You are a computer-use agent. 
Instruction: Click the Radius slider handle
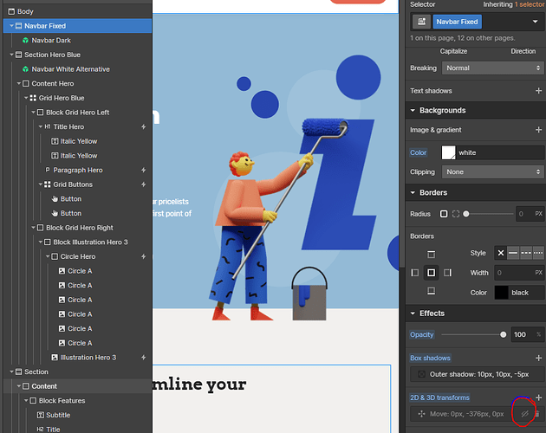[466, 214]
